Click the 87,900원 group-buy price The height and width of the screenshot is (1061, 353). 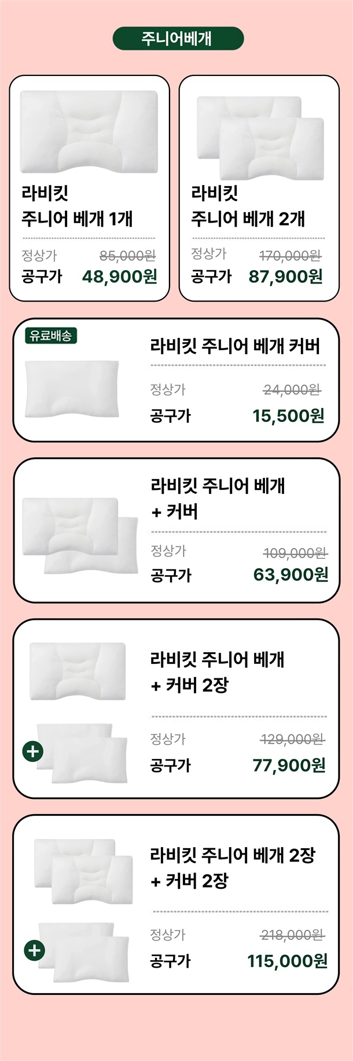pos(285,277)
